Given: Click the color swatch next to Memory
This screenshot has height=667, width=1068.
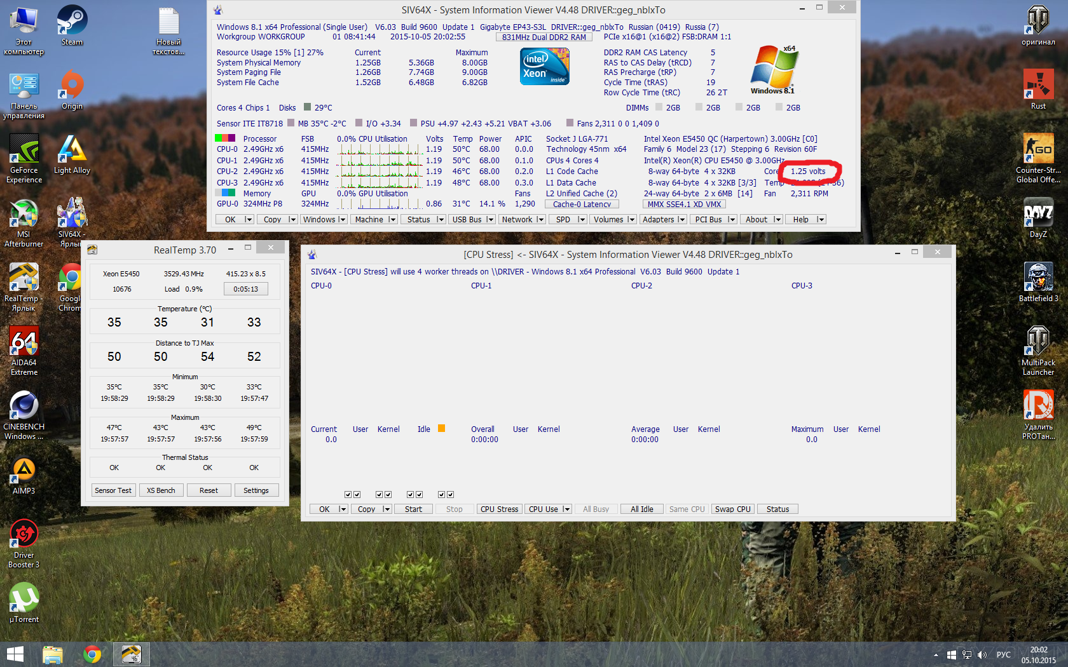Looking at the screenshot, I should click(225, 193).
